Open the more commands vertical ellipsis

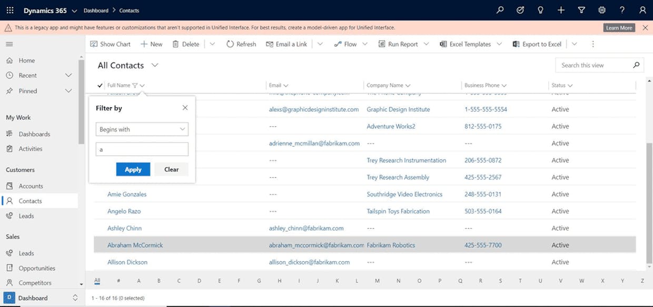(593, 44)
